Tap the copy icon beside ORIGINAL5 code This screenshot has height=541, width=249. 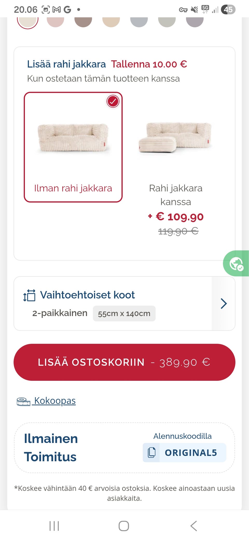click(151, 453)
